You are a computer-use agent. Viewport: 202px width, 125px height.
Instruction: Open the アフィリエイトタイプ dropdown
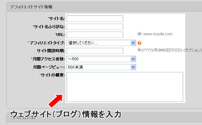click(x=101, y=43)
